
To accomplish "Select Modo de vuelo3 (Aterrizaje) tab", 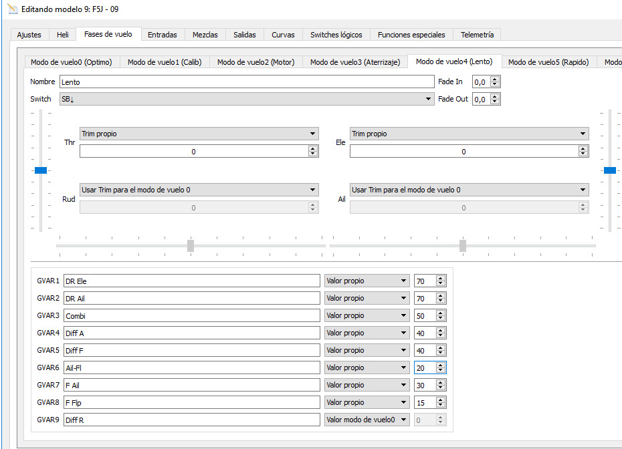I will tap(355, 62).
